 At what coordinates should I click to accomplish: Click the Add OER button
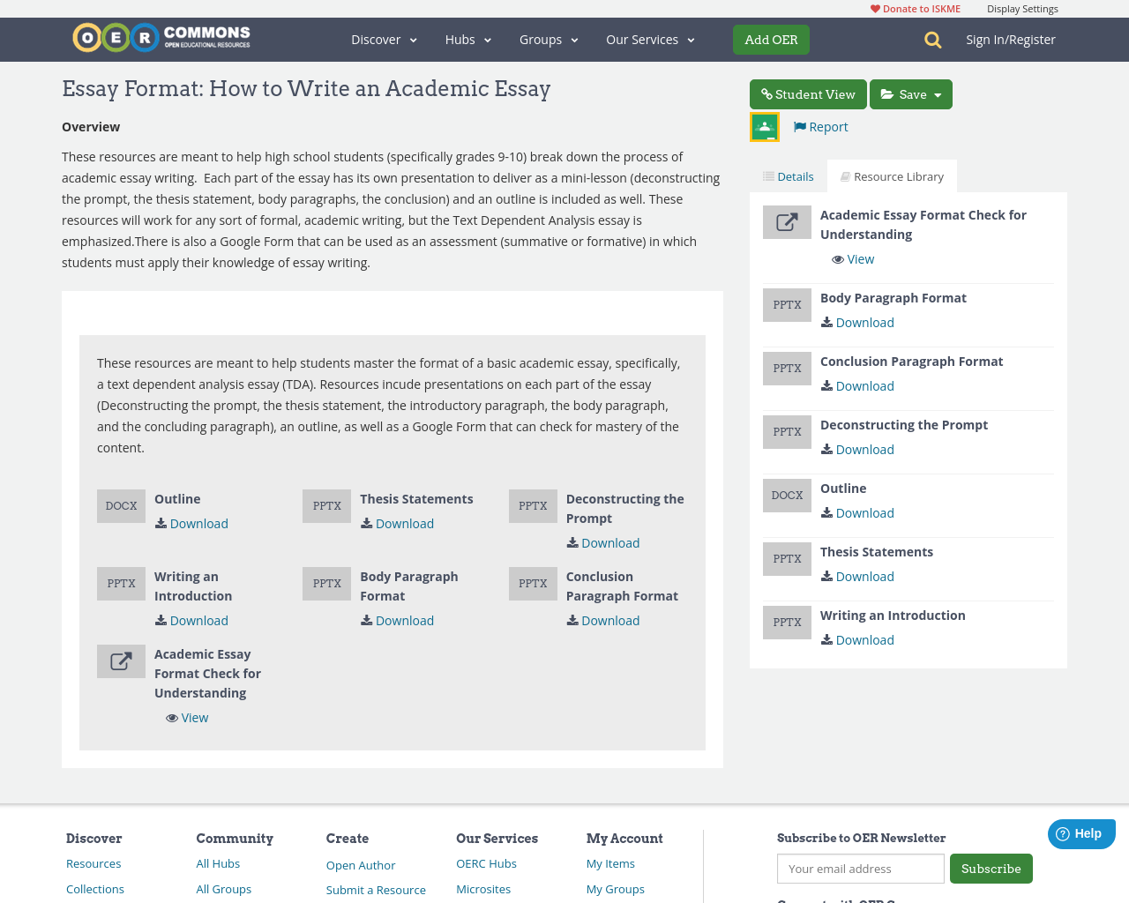click(x=771, y=39)
